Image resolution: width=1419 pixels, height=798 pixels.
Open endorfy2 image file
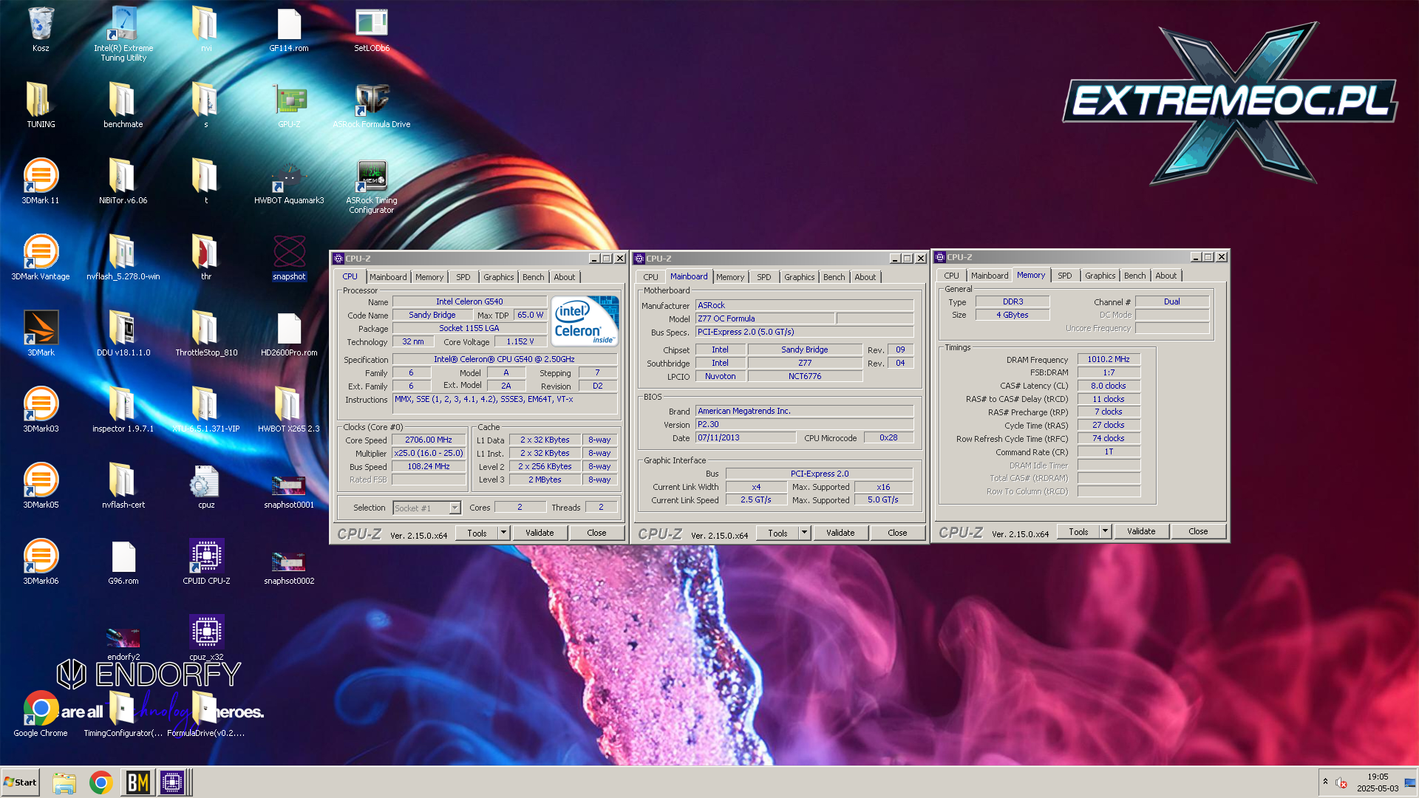(x=123, y=643)
